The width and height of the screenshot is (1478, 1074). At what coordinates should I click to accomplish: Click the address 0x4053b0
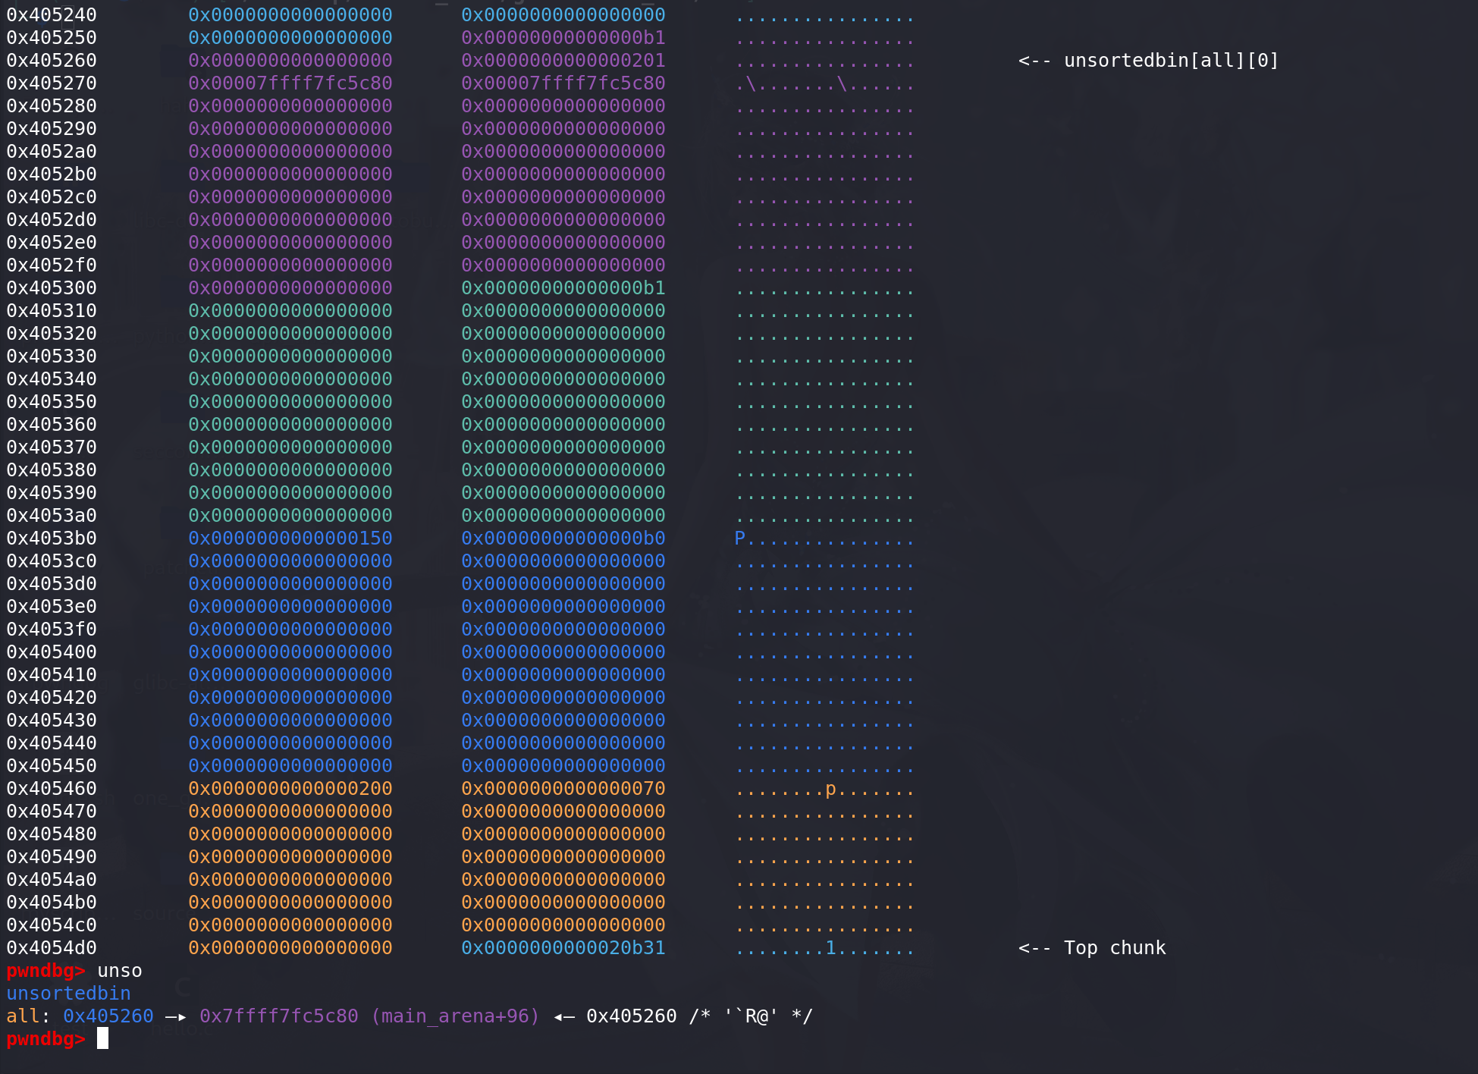(x=52, y=539)
